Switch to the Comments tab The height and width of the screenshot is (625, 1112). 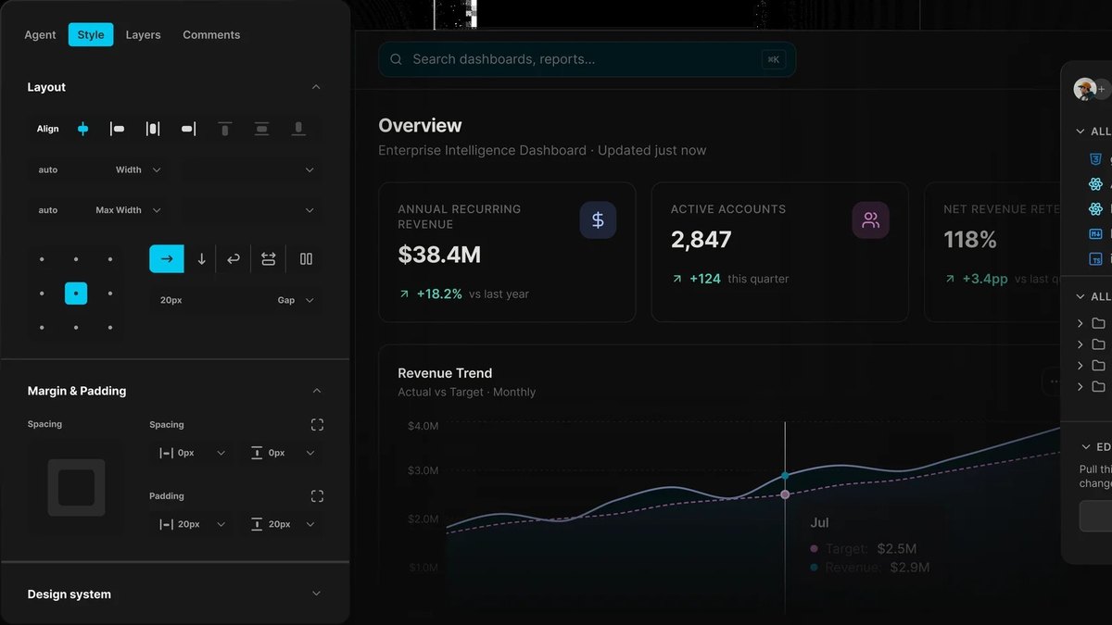[211, 34]
